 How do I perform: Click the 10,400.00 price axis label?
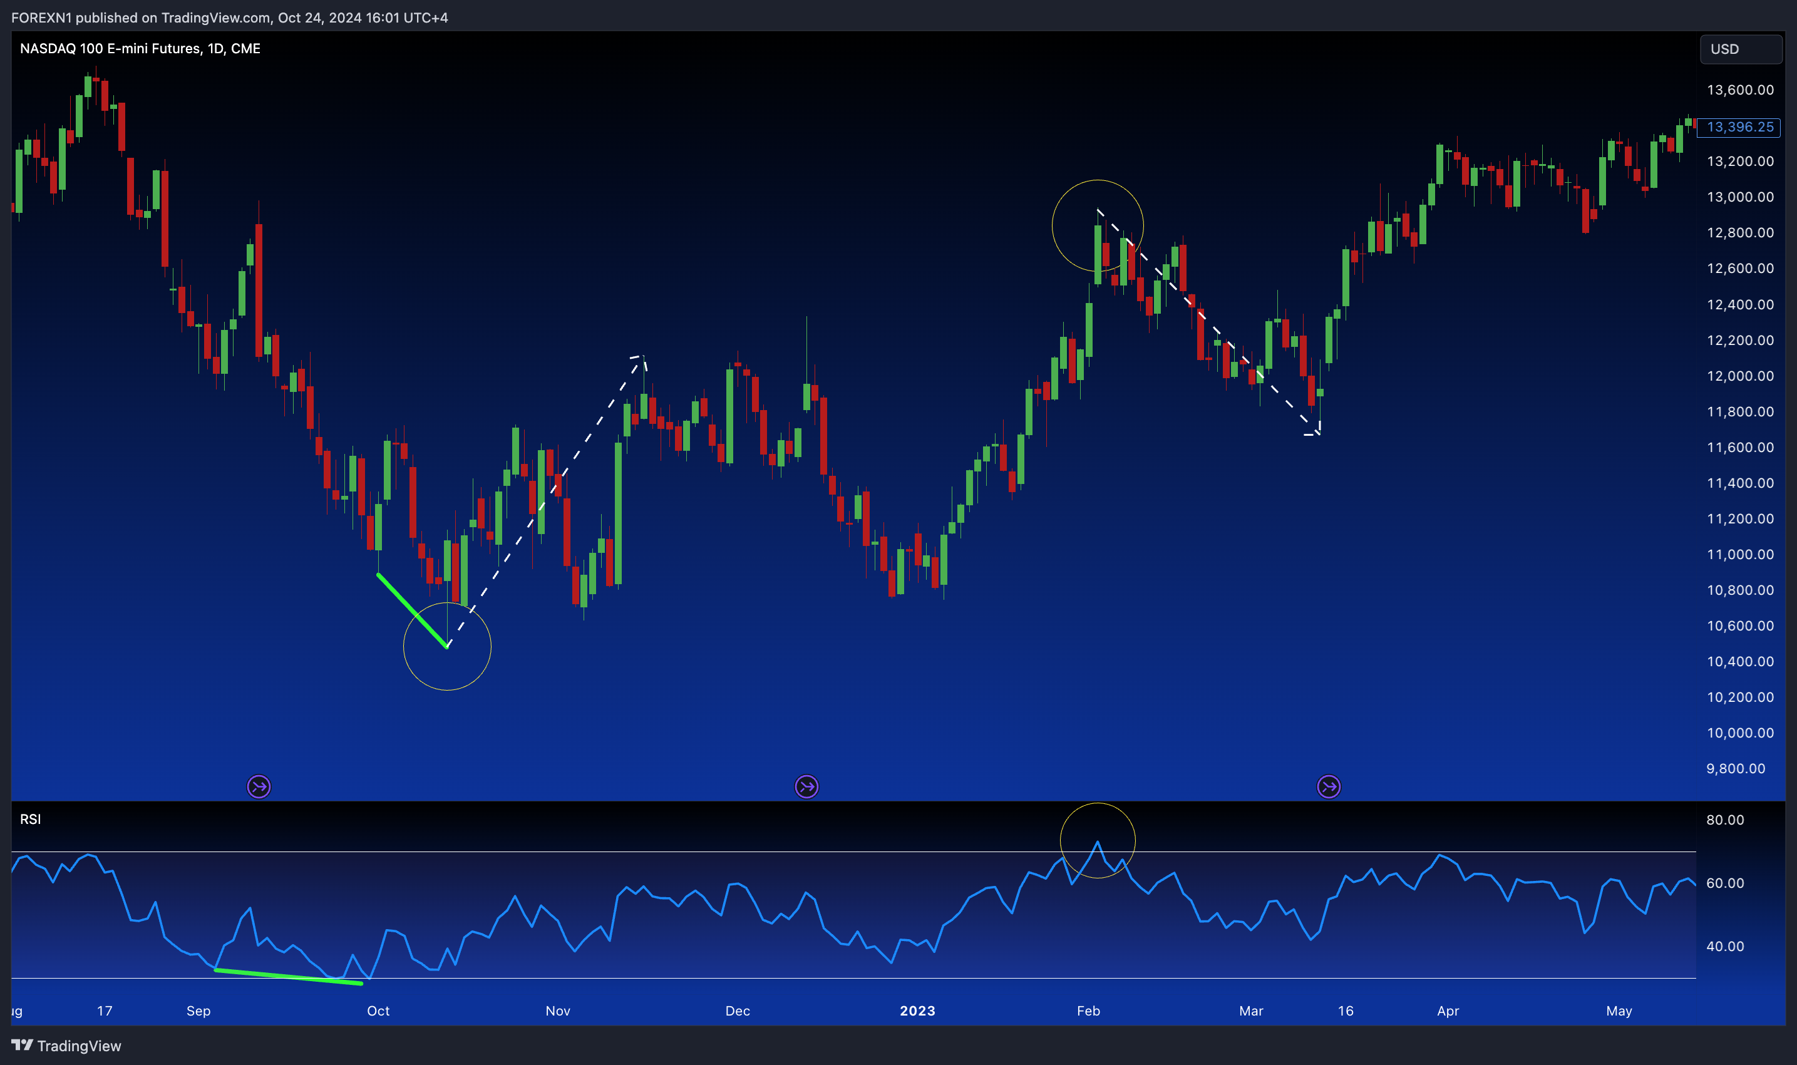tap(1739, 661)
